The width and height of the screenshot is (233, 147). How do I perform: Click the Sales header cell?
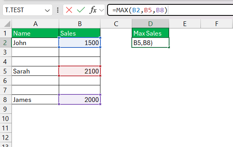(80, 33)
